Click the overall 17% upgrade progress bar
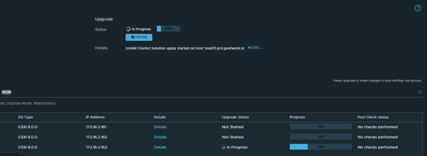 click(x=168, y=29)
